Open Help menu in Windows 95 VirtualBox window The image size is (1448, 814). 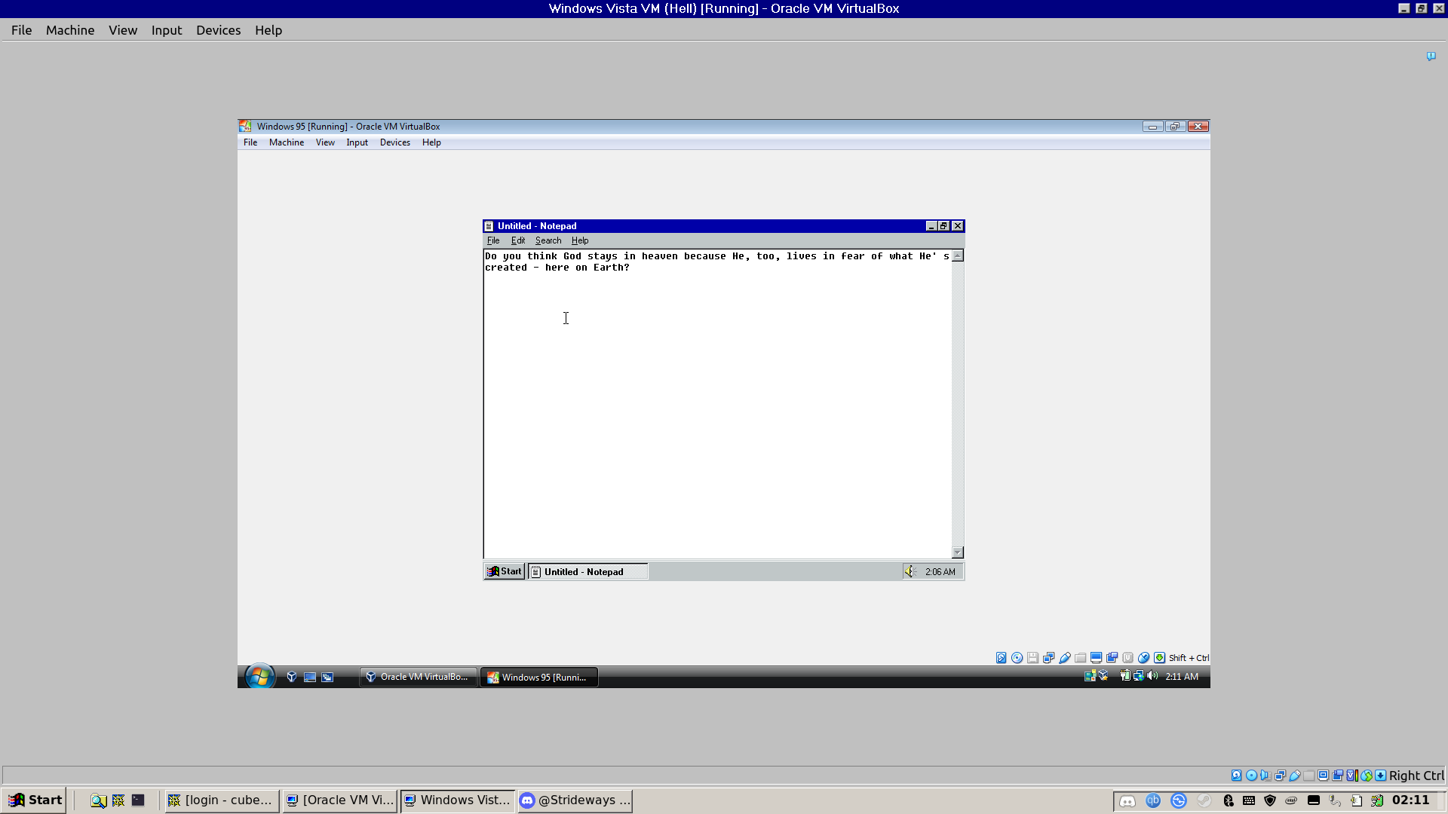(431, 142)
